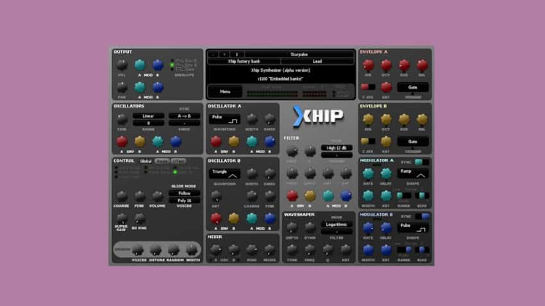Click the Menu button

click(x=225, y=92)
